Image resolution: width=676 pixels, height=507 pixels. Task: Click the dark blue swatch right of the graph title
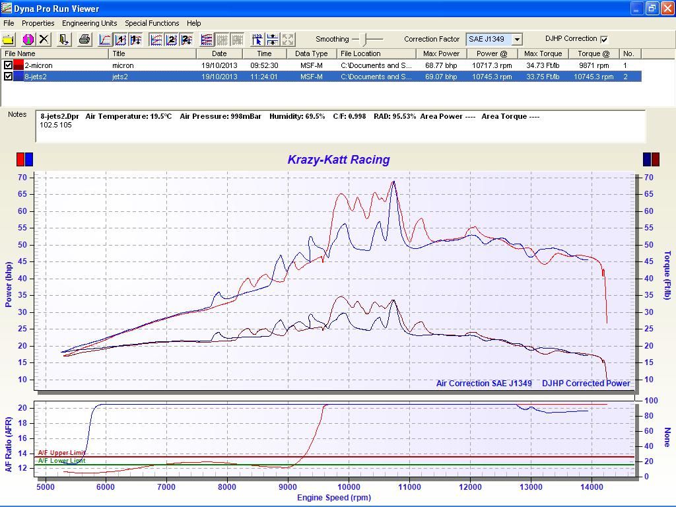(647, 159)
